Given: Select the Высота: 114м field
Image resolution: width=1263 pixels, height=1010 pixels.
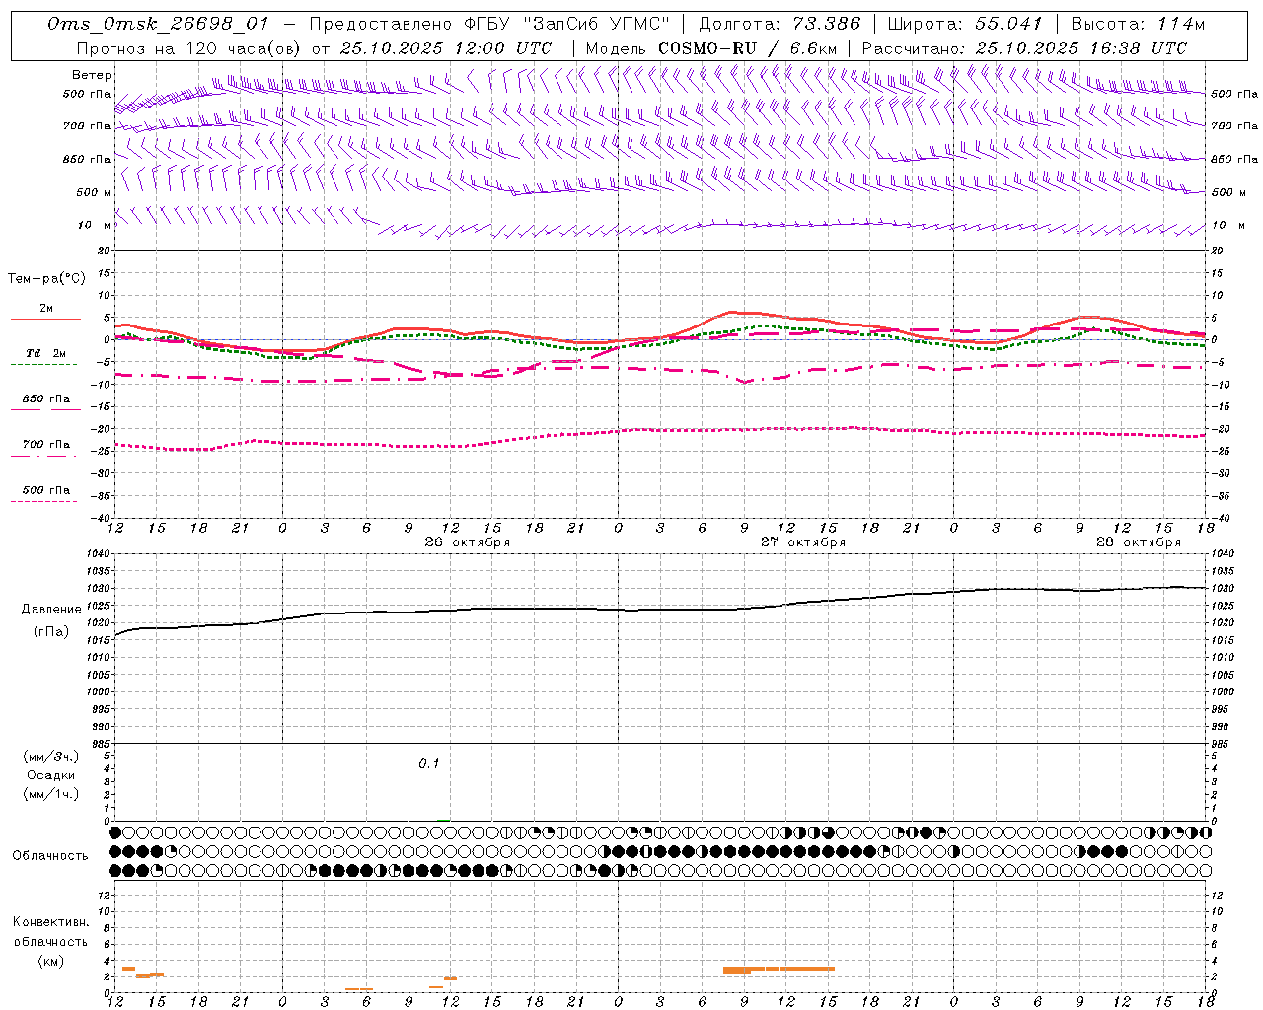Looking at the screenshot, I should [1138, 24].
